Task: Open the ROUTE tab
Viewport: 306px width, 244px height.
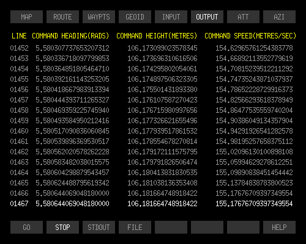Action: point(62,16)
